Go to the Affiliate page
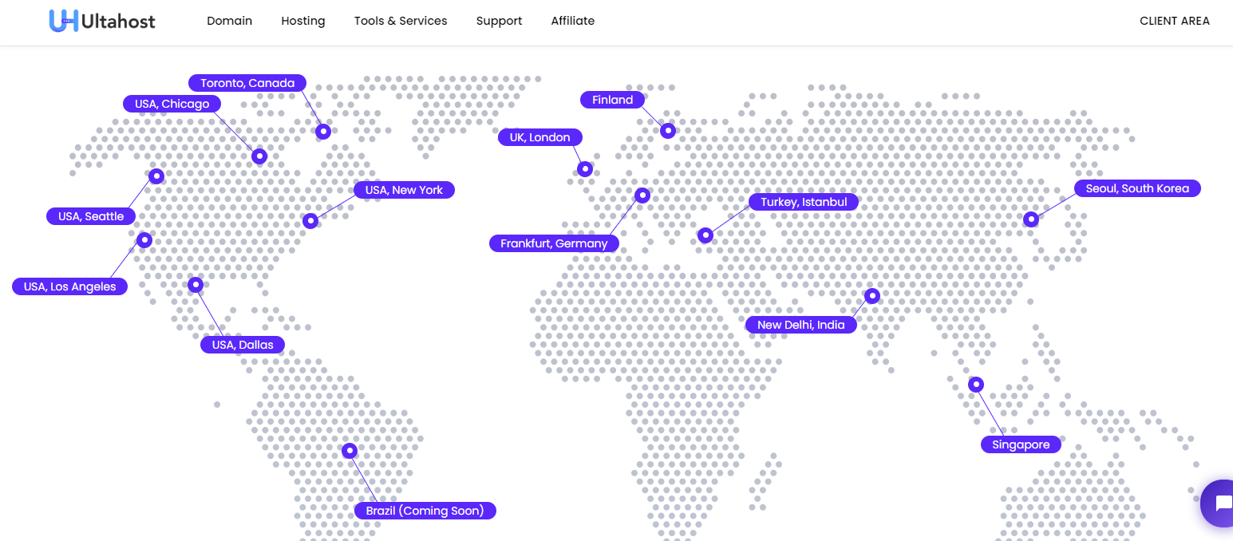 pyautogui.click(x=572, y=21)
